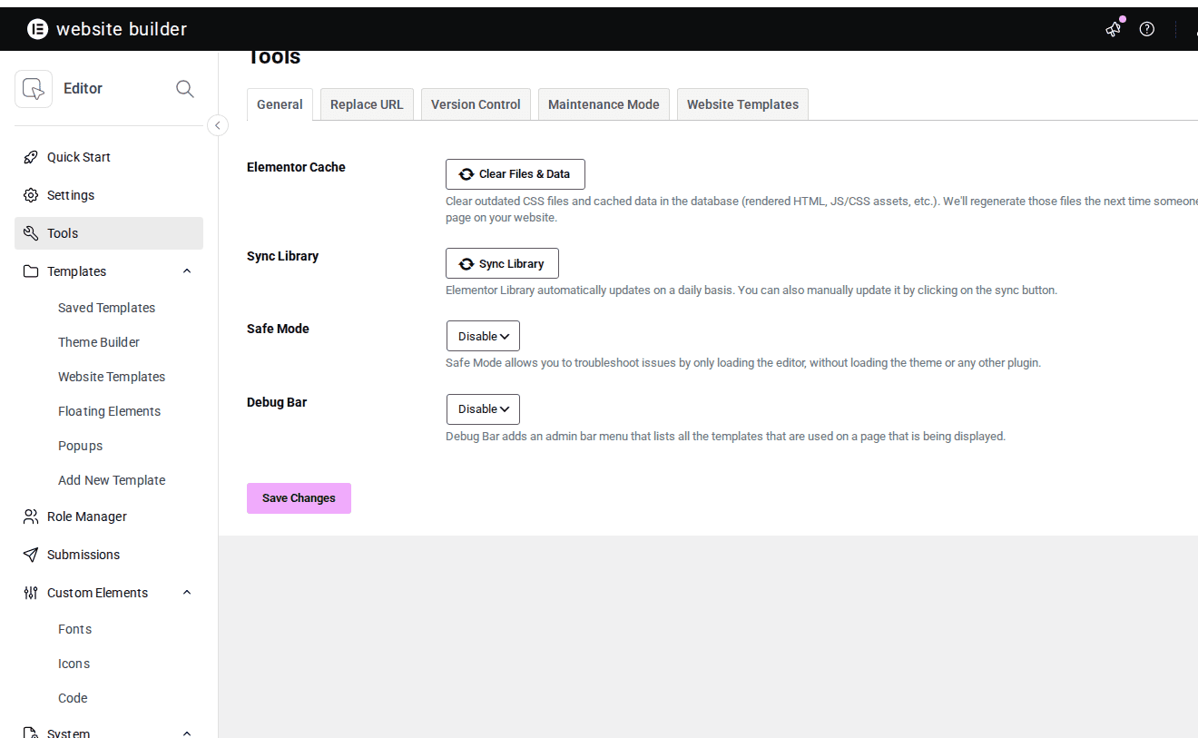The width and height of the screenshot is (1198, 738).
Task: Open Icons under Custom Elements
Action: 74,664
